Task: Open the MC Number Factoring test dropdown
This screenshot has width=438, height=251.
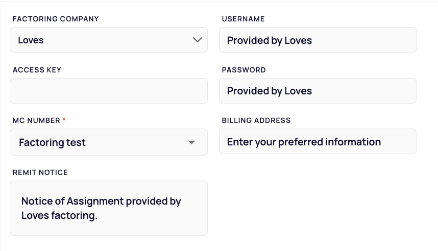Action: pyautogui.click(x=109, y=142)
